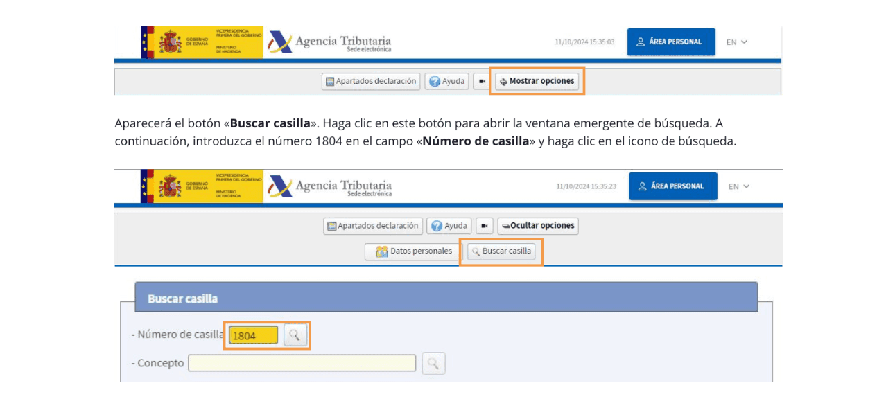
Task: Hide options with Ocultar opciones
Action: [538, 225]
